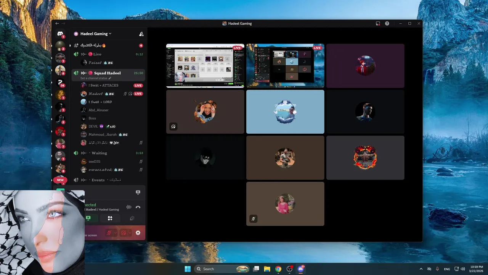This screenshot has width=488, height=275.
Task: Open the left LIVE stream thumbnail in the grid
Action: (x=205, y=66)
